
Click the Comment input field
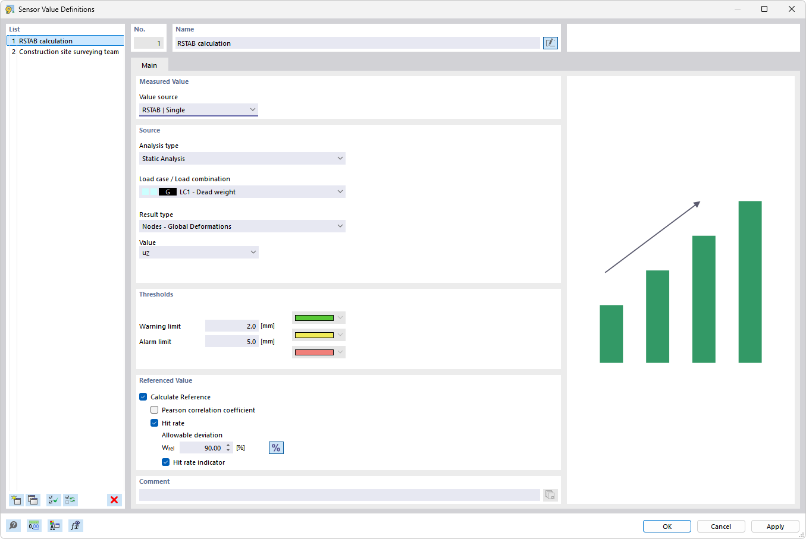click(x=340, y=495)
